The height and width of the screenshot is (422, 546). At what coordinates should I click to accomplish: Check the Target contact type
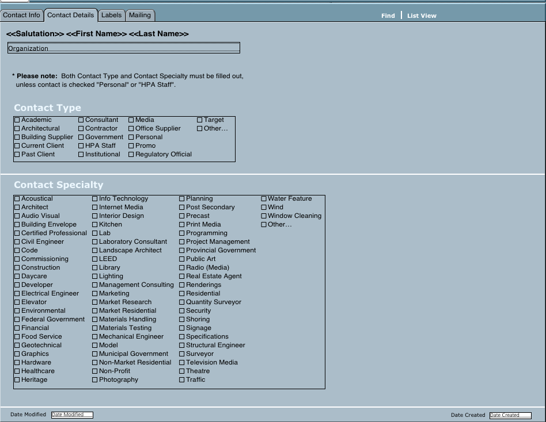click(200, 120)
